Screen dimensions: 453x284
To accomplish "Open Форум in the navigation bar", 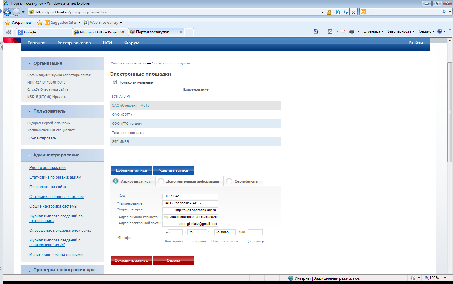I will coord(132,43).
